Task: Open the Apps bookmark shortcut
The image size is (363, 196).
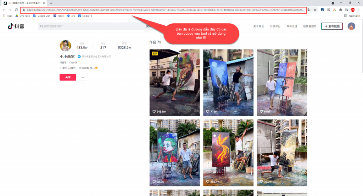Action: [7, 16]
